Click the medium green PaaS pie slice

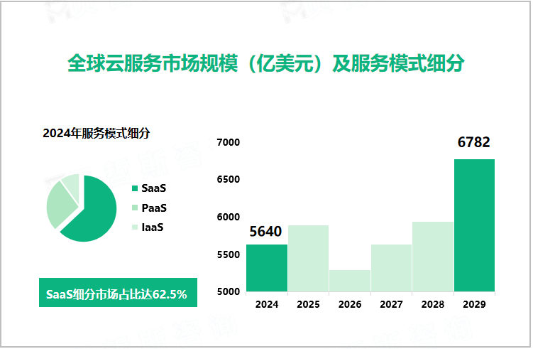(x=60, y=205)
